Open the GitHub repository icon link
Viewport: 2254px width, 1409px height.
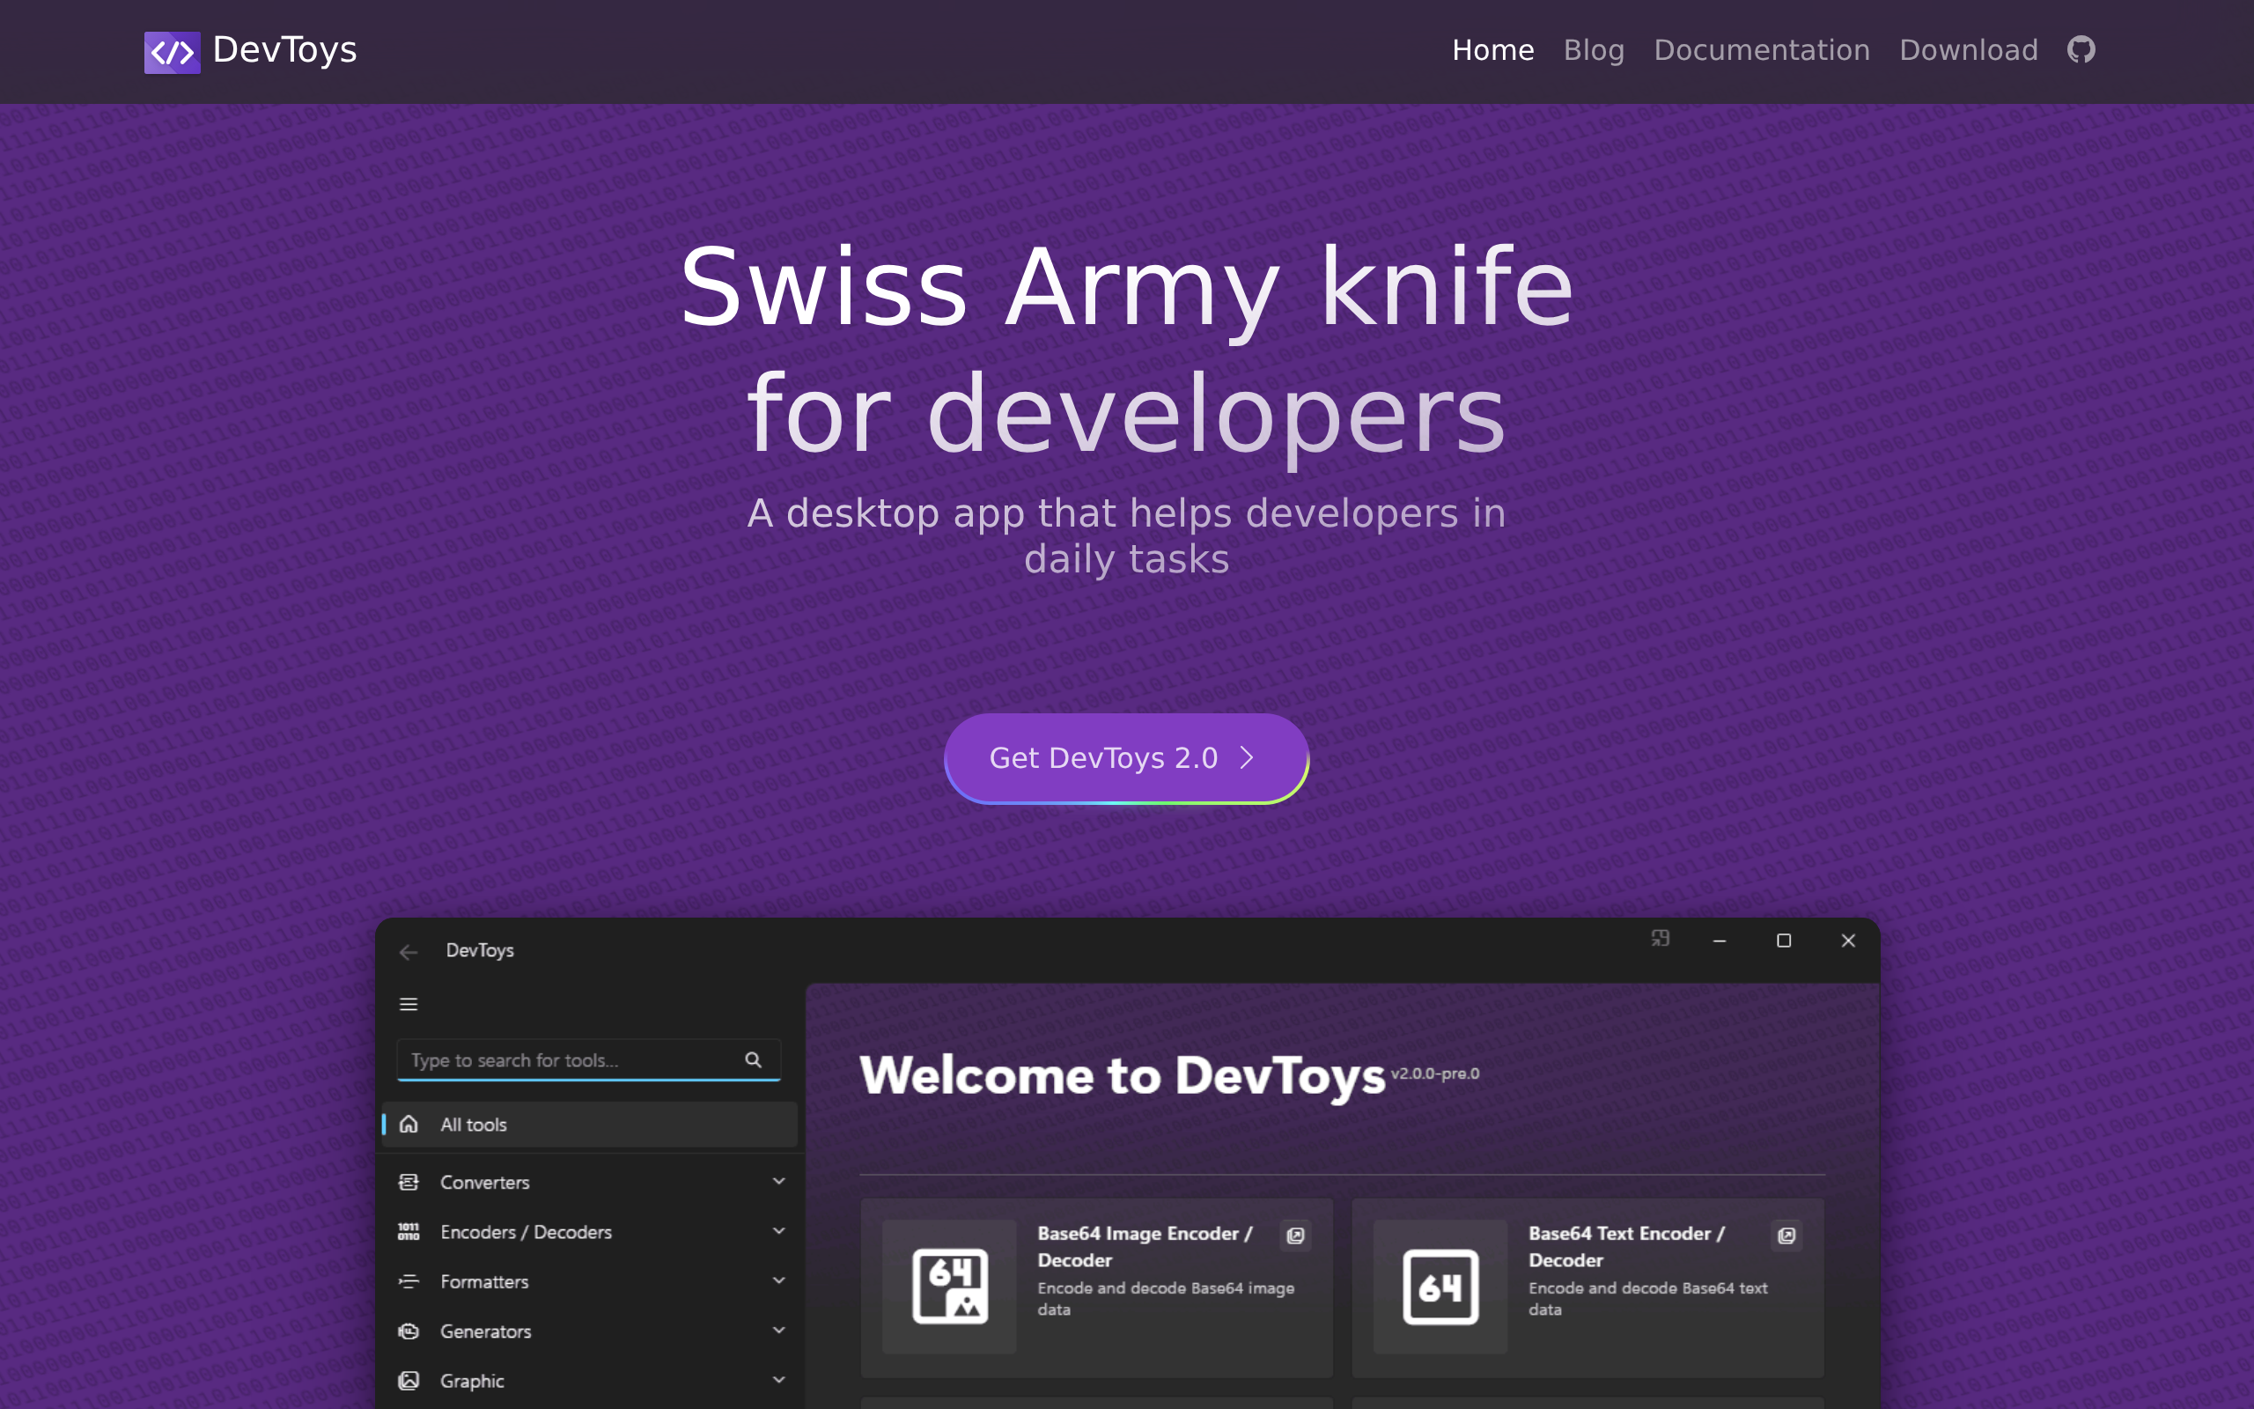tap(2081, 49)
